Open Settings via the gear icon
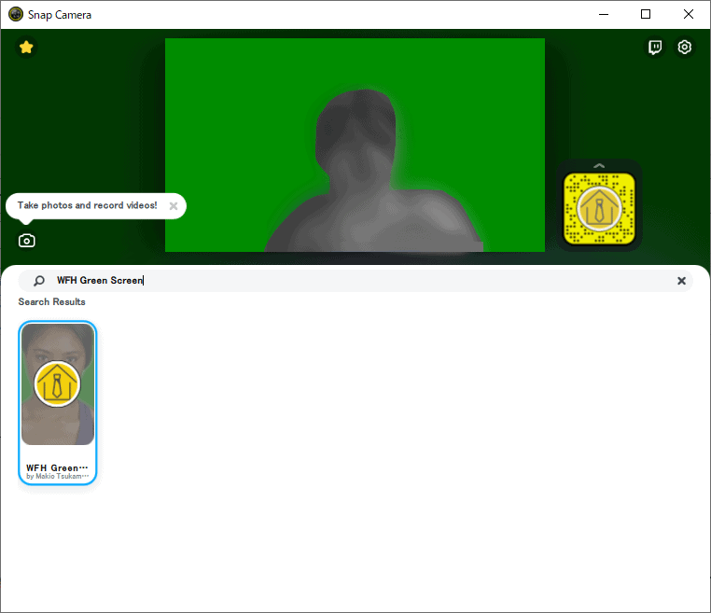 point(685,48)
